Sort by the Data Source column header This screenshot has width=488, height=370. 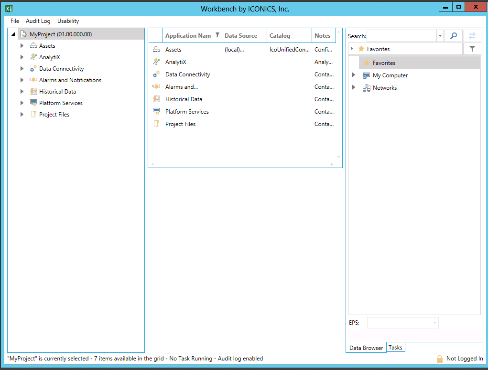point(241,35)
